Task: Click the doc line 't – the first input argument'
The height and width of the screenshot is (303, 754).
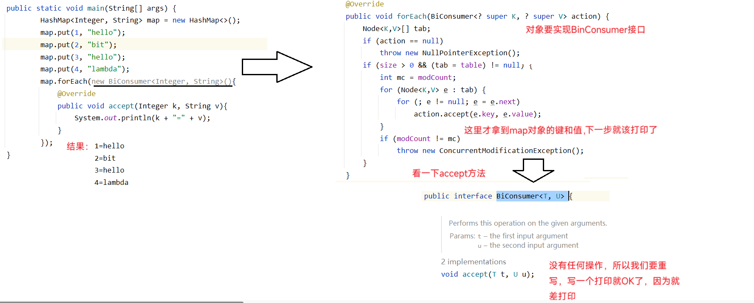Action: click(x=522, y=236)
